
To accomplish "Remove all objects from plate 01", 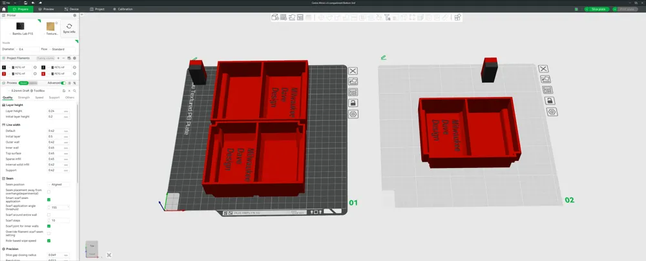I will pos(353,71).
